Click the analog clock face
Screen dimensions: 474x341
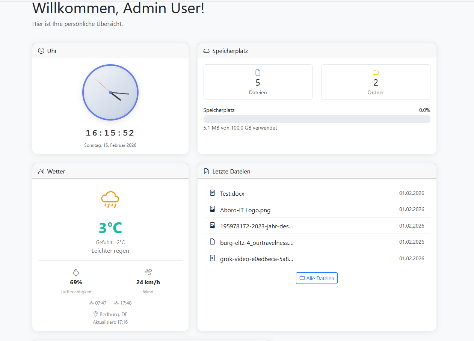[x=110, y=92]
